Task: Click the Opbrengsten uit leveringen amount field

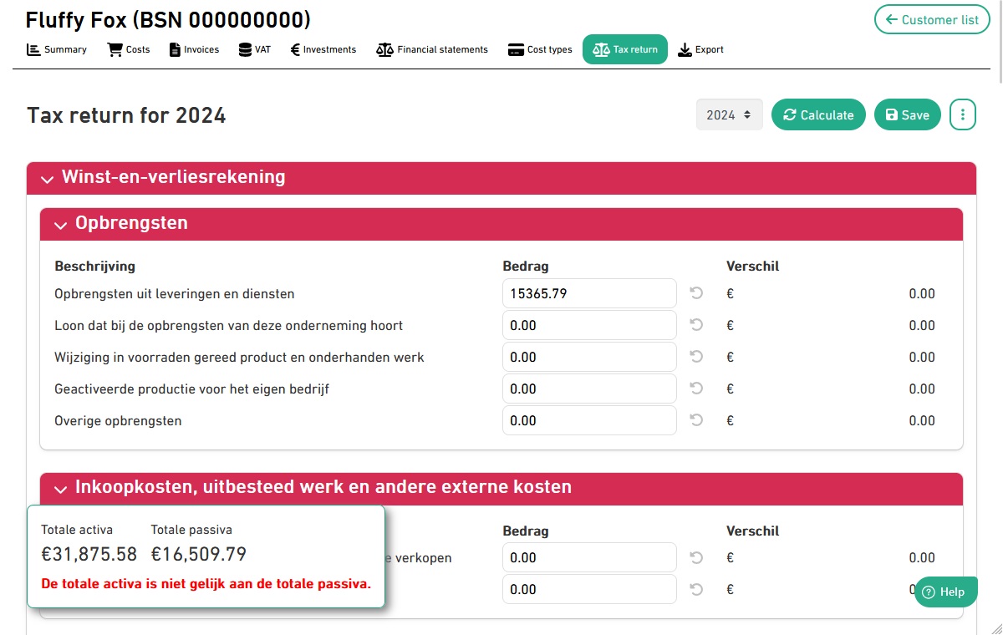Action: [x=589, y=293]
